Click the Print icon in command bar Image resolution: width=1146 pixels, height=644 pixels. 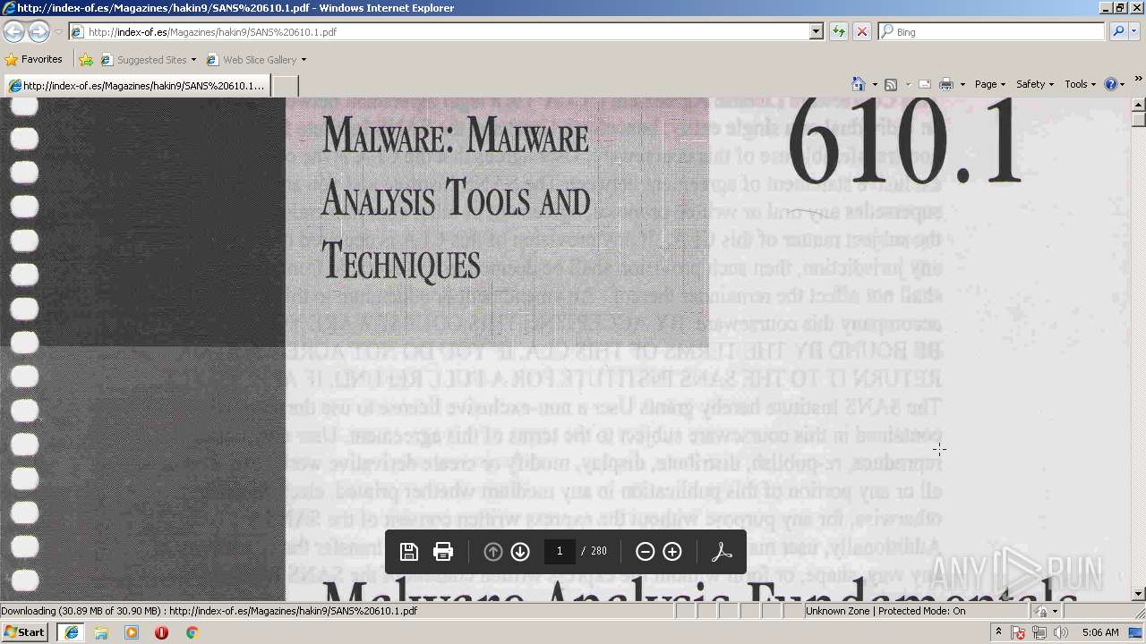946,84
